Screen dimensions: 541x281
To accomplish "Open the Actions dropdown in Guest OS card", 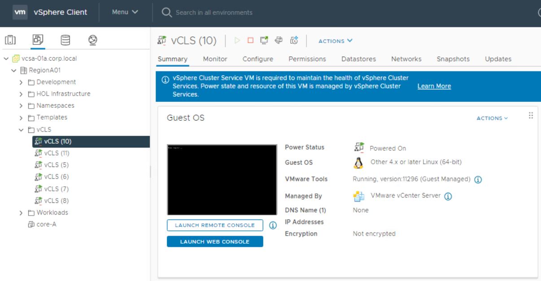I will (x=492, y=119).
